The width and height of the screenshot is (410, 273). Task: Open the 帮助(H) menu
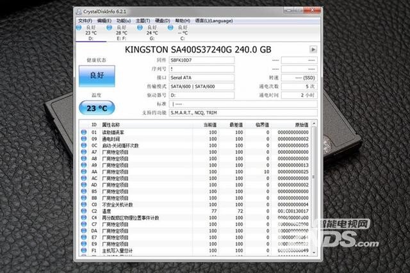point(182,21)
